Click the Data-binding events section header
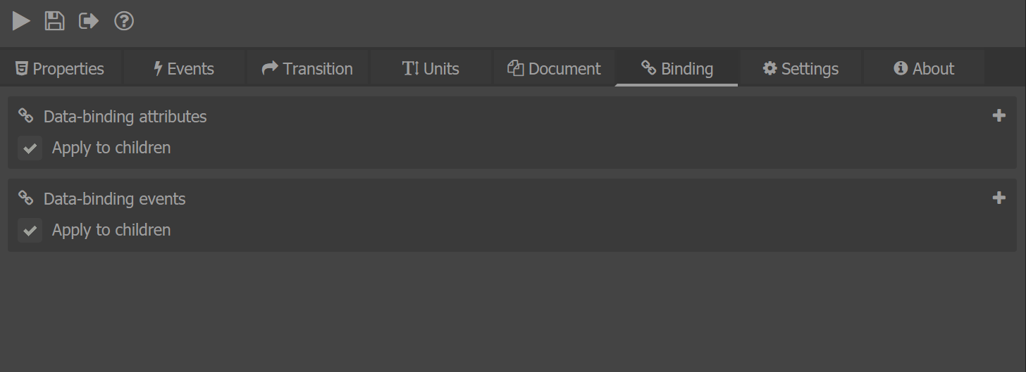This screenshot has height=372, width=1026. [115, 199]
